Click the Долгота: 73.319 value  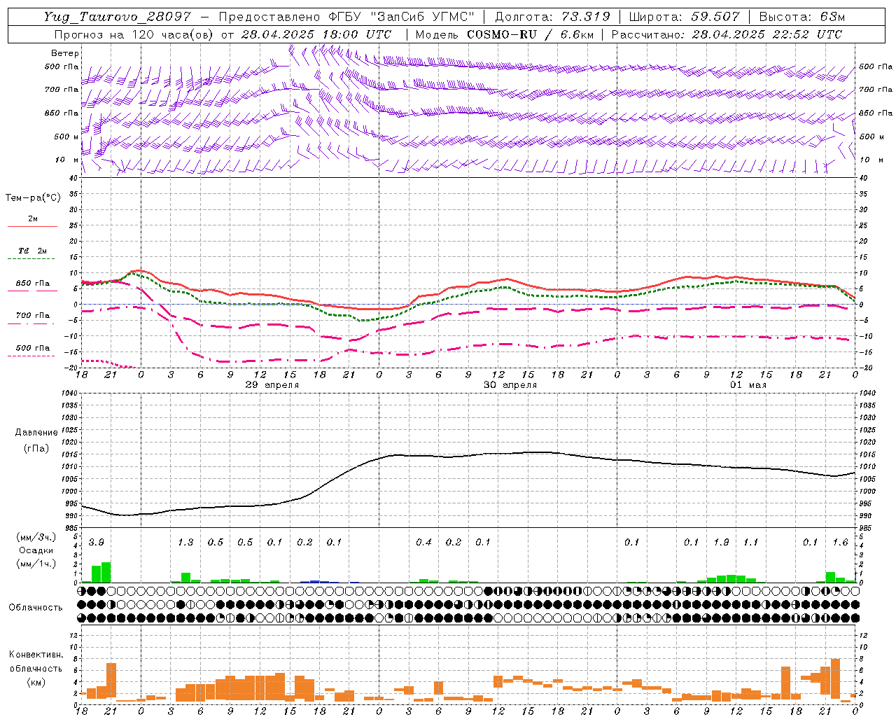pyautogui.click(x=552, y=17)
